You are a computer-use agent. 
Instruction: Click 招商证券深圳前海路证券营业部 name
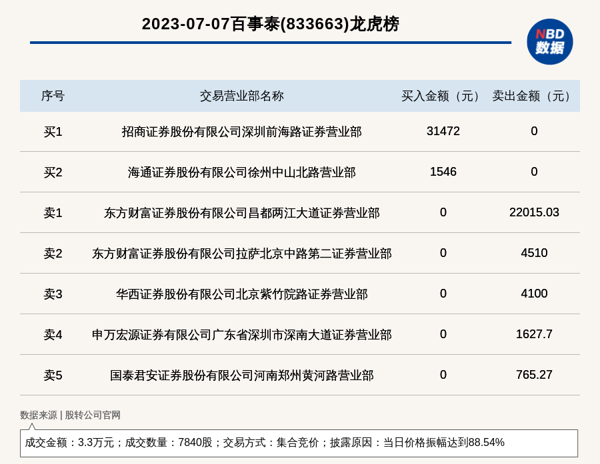[x=242, y=132]
